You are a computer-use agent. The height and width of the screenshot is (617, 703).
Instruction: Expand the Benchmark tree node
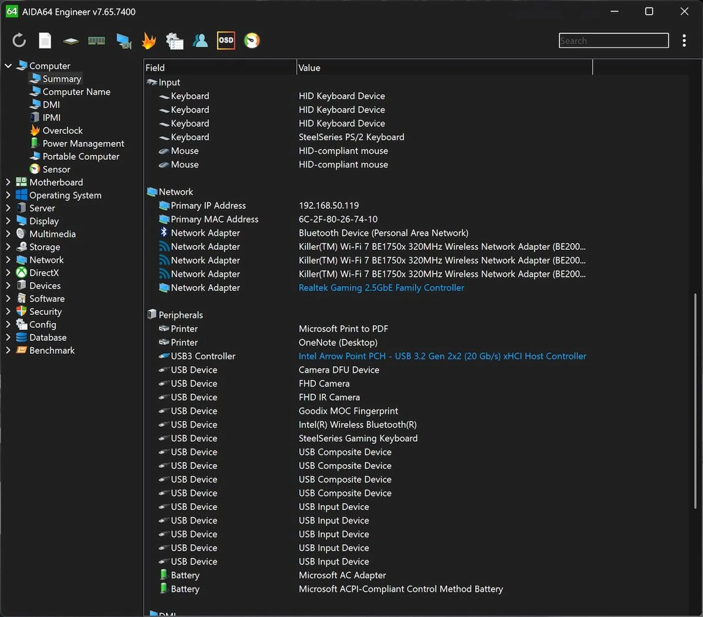[x=8, y=350]
